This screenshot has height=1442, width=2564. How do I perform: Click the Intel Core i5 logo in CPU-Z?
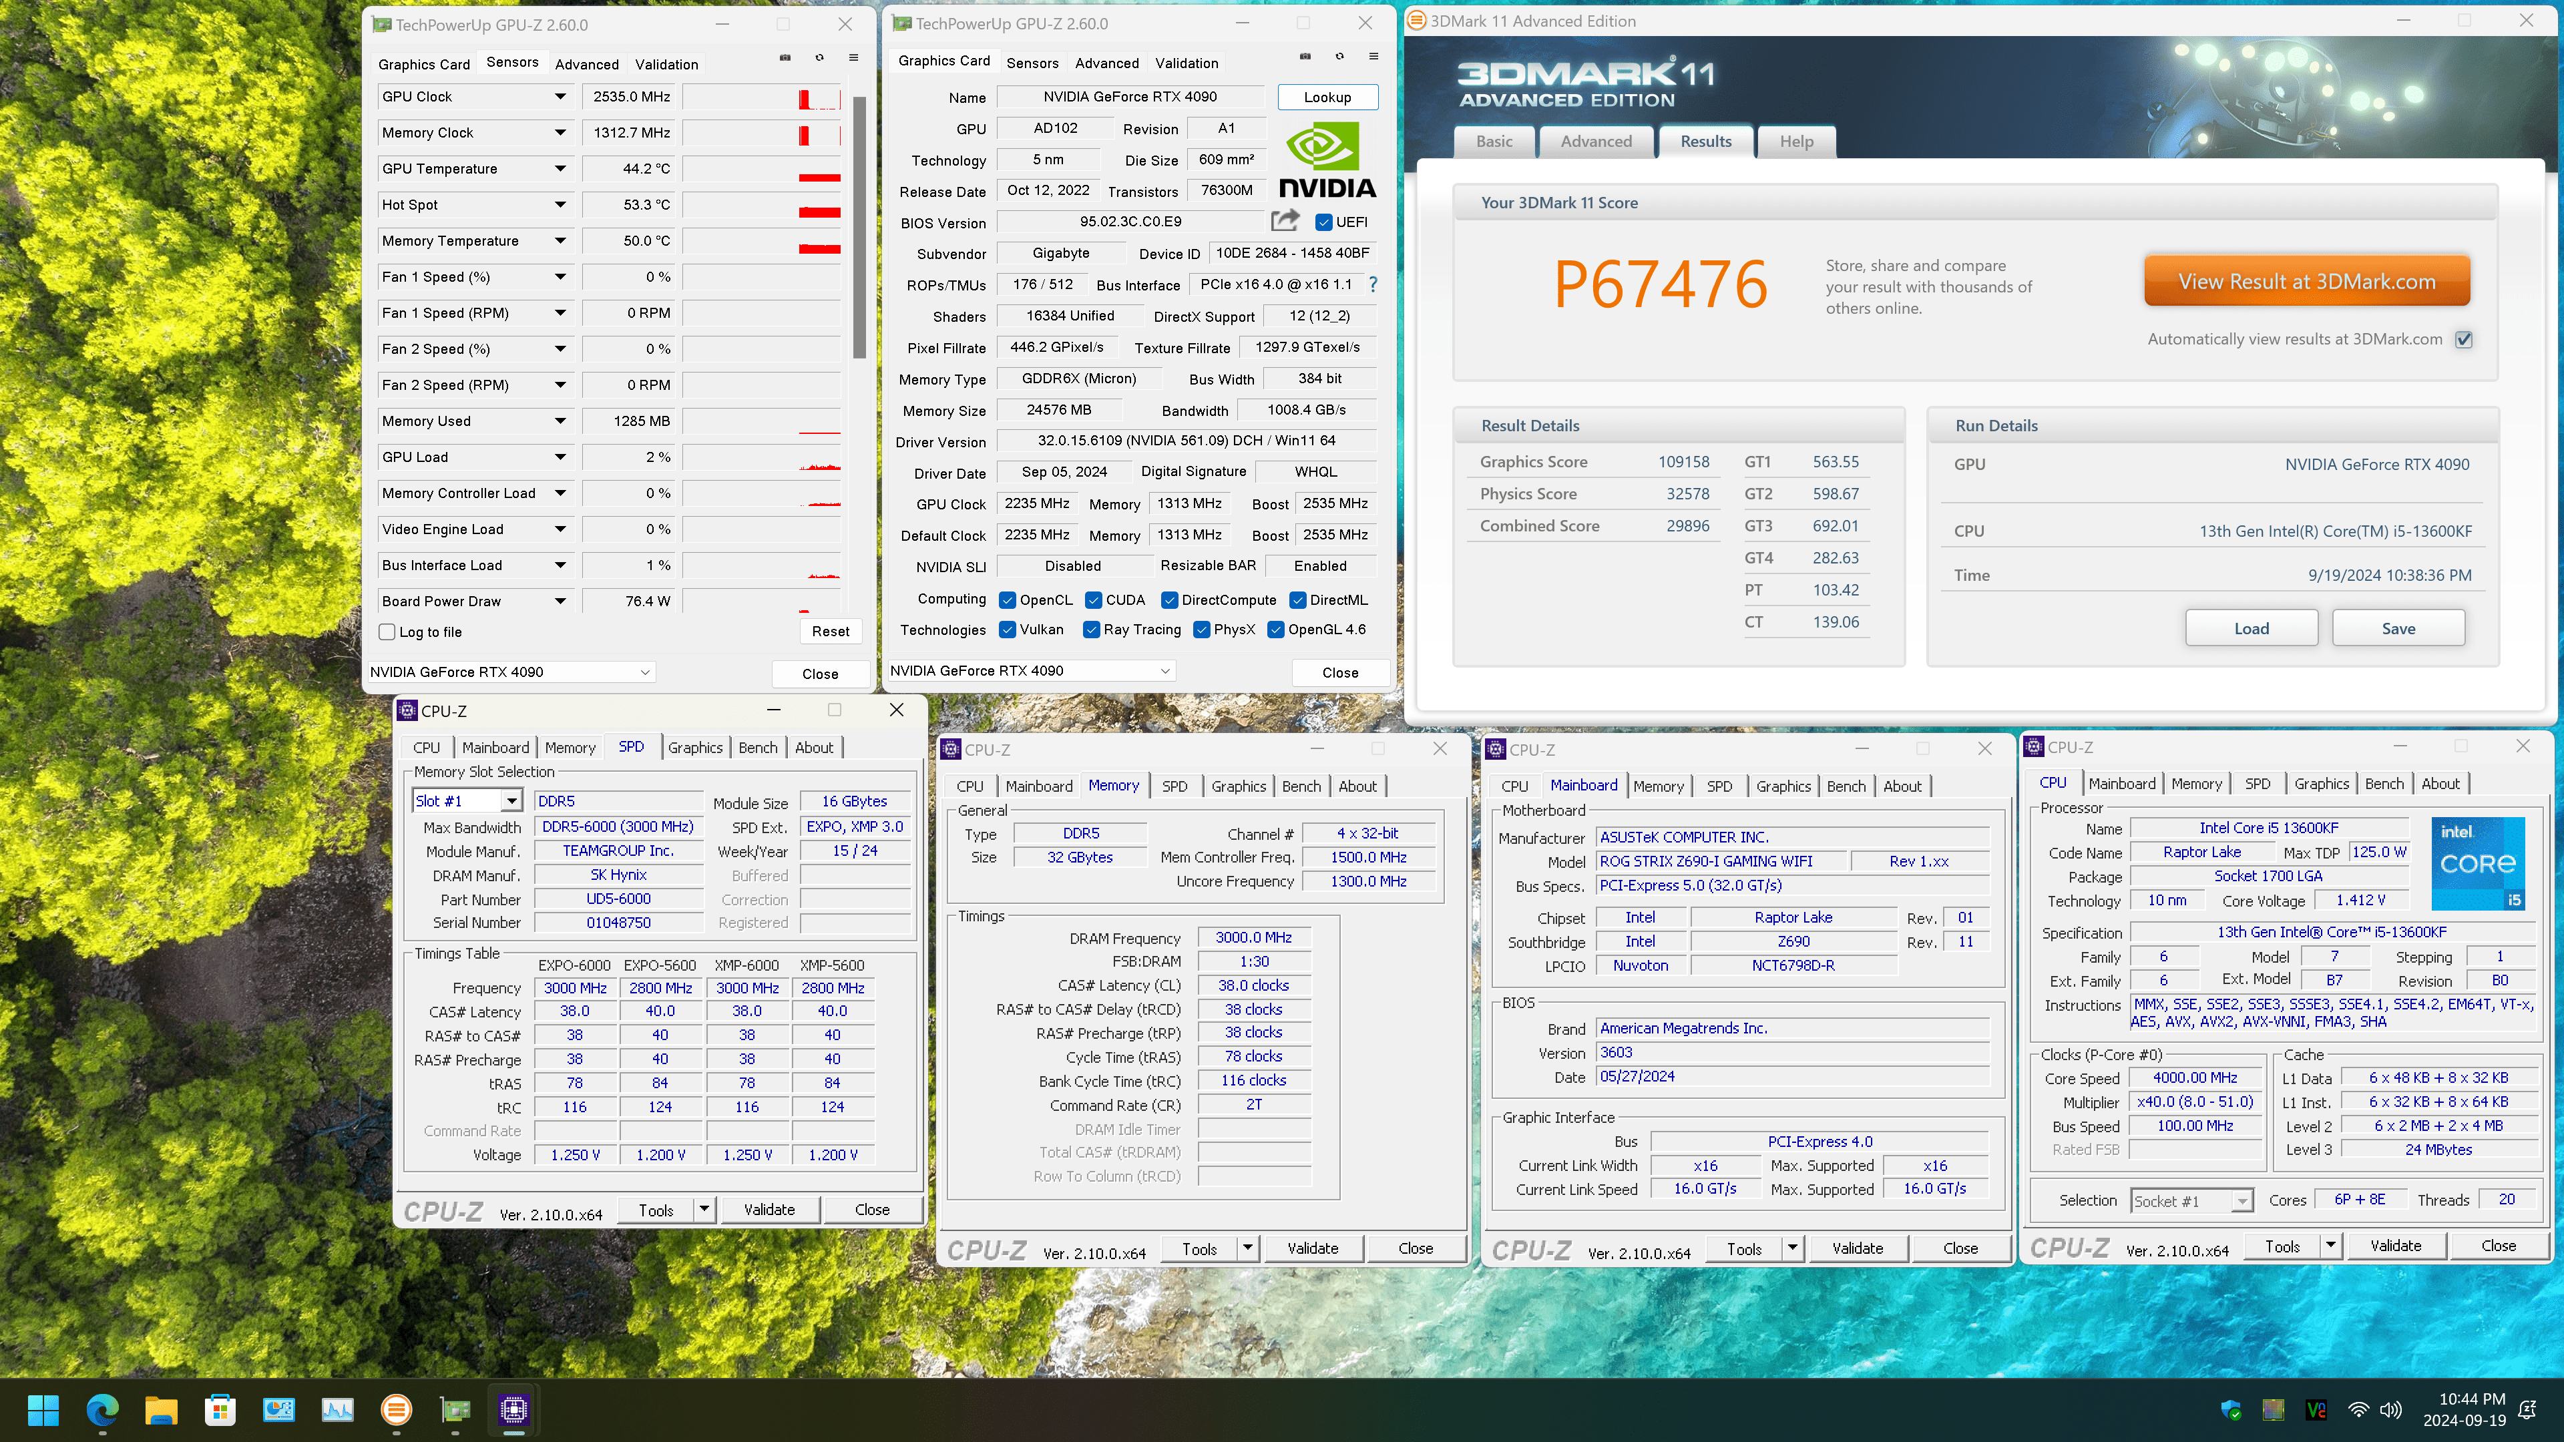(2477, 863)
